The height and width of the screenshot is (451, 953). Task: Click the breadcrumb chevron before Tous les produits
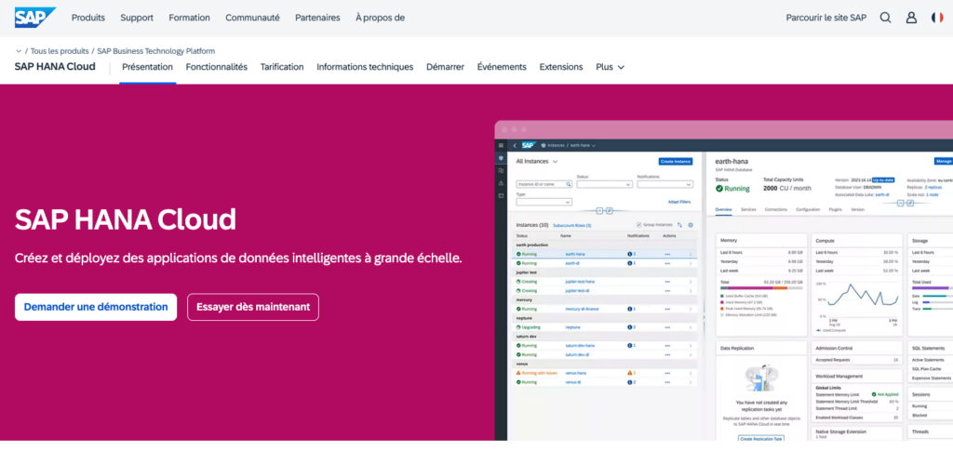[20, 51]
